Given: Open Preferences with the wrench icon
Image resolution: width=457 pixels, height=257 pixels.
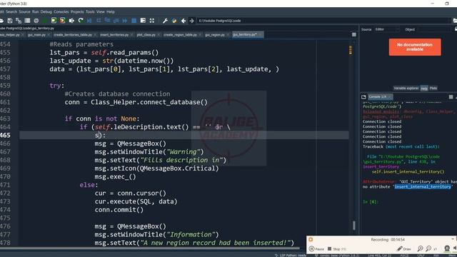Looking at the screenshot, I should coord(165,21).
